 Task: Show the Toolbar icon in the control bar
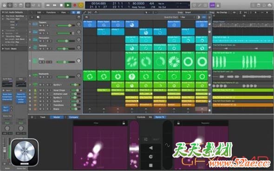click(20, 5)
